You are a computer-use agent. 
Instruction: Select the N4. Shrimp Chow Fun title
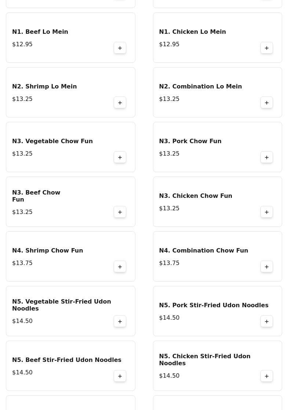point(47,251)
